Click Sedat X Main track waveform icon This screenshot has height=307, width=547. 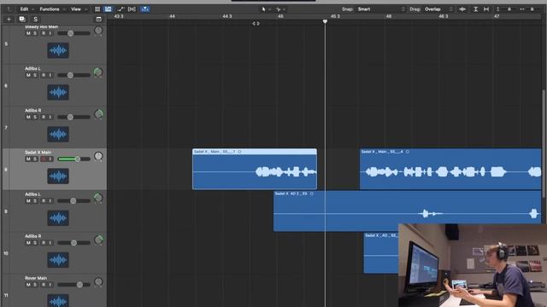(58, 177)
